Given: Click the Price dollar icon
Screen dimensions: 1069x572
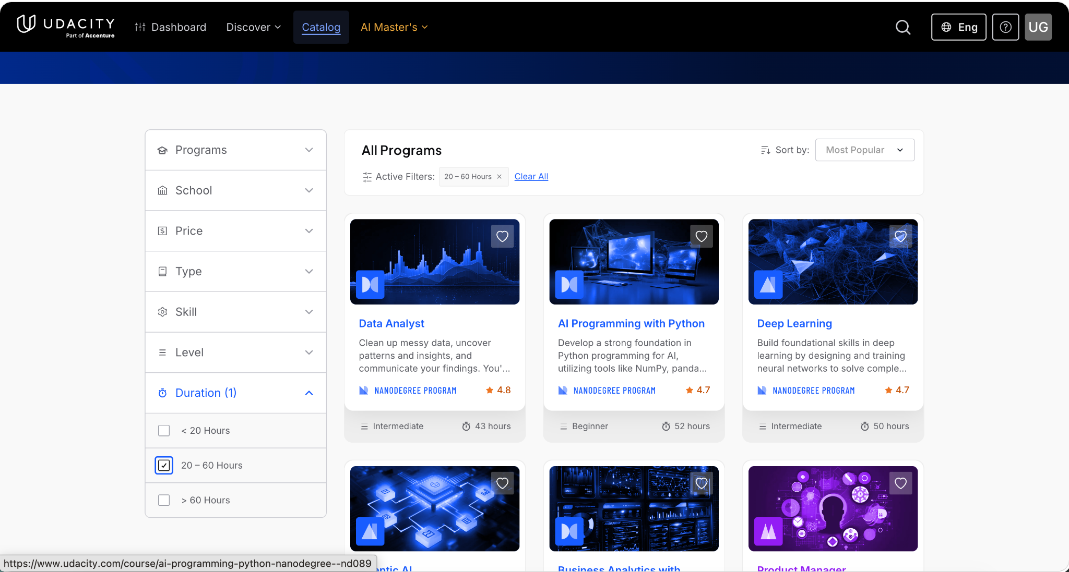Looking at the screenshot, I should point(162,231).
